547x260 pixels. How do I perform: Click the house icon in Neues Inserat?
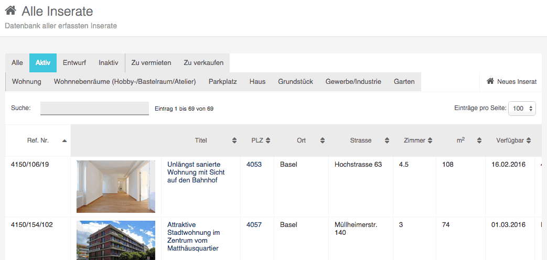coord(490,81)
